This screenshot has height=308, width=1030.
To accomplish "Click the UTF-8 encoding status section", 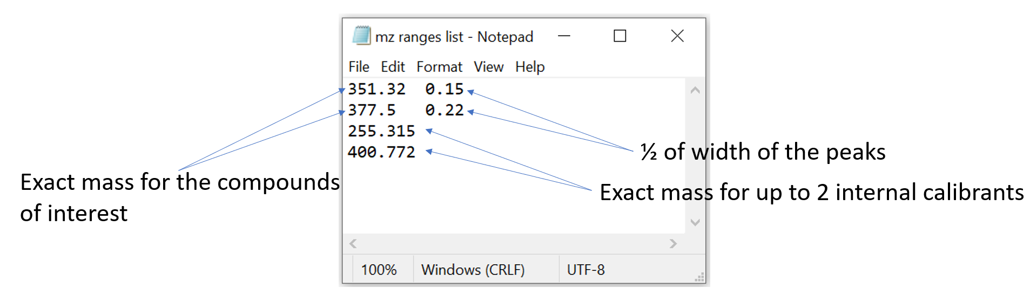I will tap(586, 270).
